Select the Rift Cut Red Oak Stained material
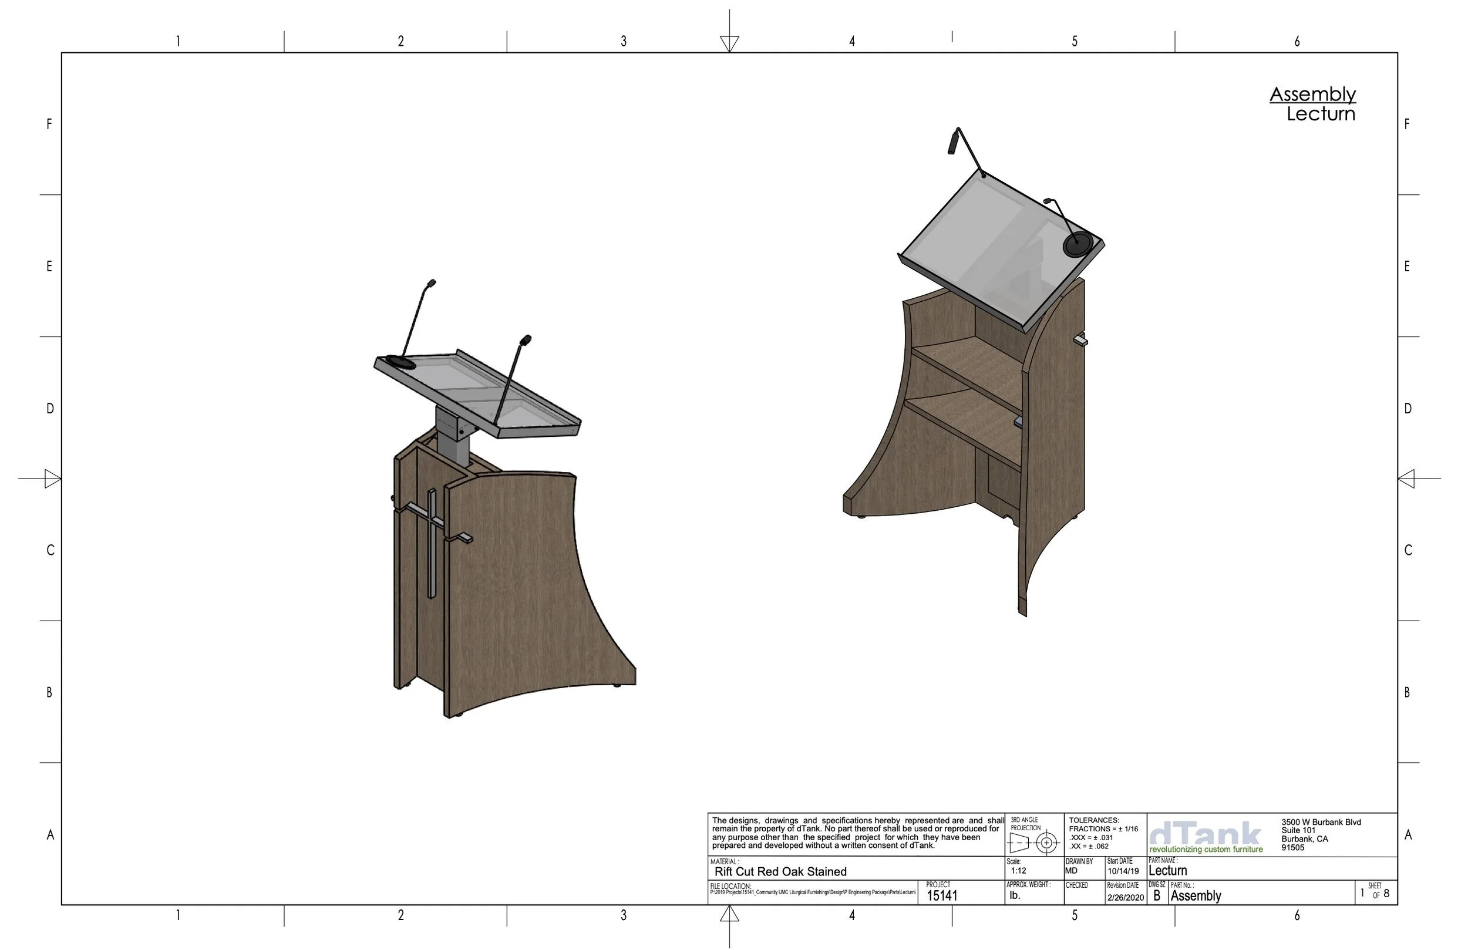Screen dimensions: 1468x950 (x=780, y=872)
